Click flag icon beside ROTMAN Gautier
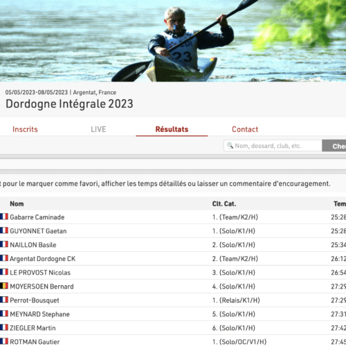 tap(4, 341)
